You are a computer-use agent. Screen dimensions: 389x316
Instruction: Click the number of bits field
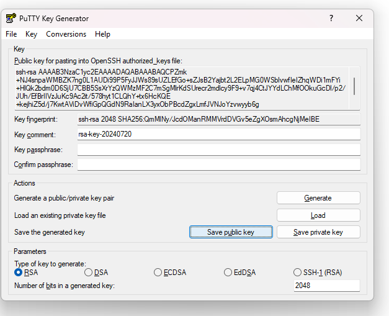[327, 286]
